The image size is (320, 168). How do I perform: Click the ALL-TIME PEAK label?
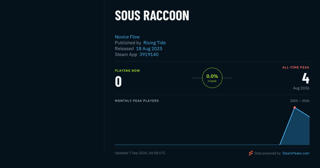[x=296, y=67]
